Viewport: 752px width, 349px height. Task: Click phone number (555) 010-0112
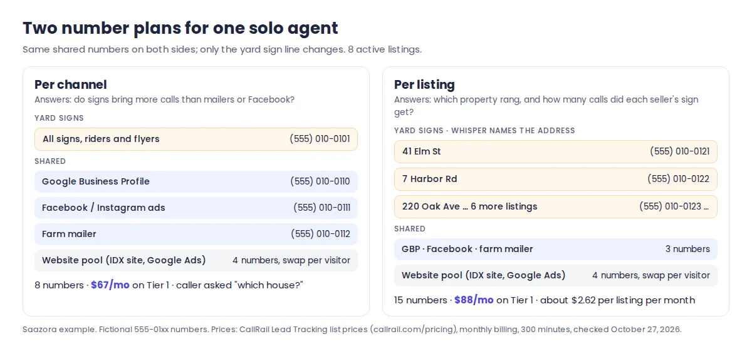click(320, 234)
